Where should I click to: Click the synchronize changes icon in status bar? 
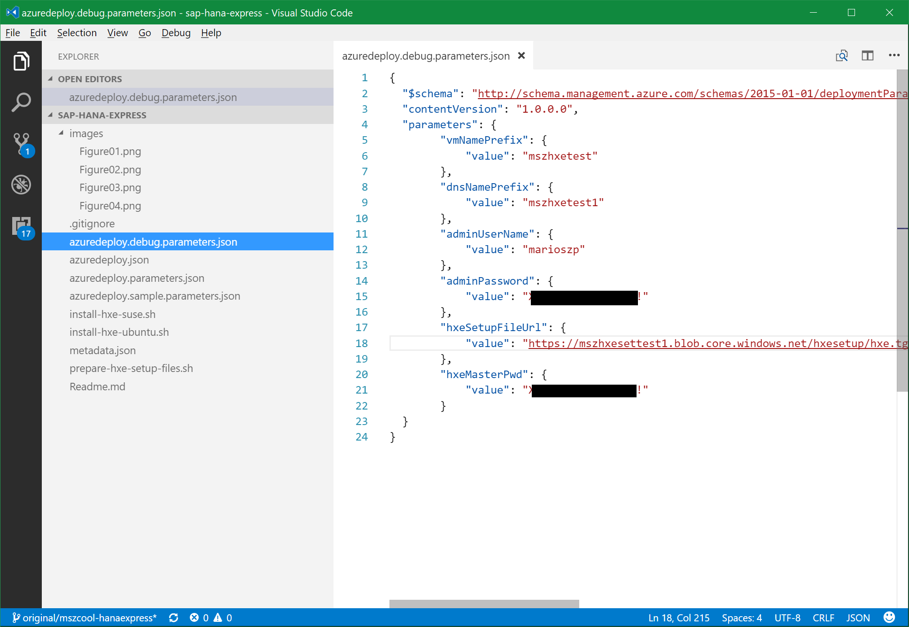pyautogui.click(x=173, y=618)
